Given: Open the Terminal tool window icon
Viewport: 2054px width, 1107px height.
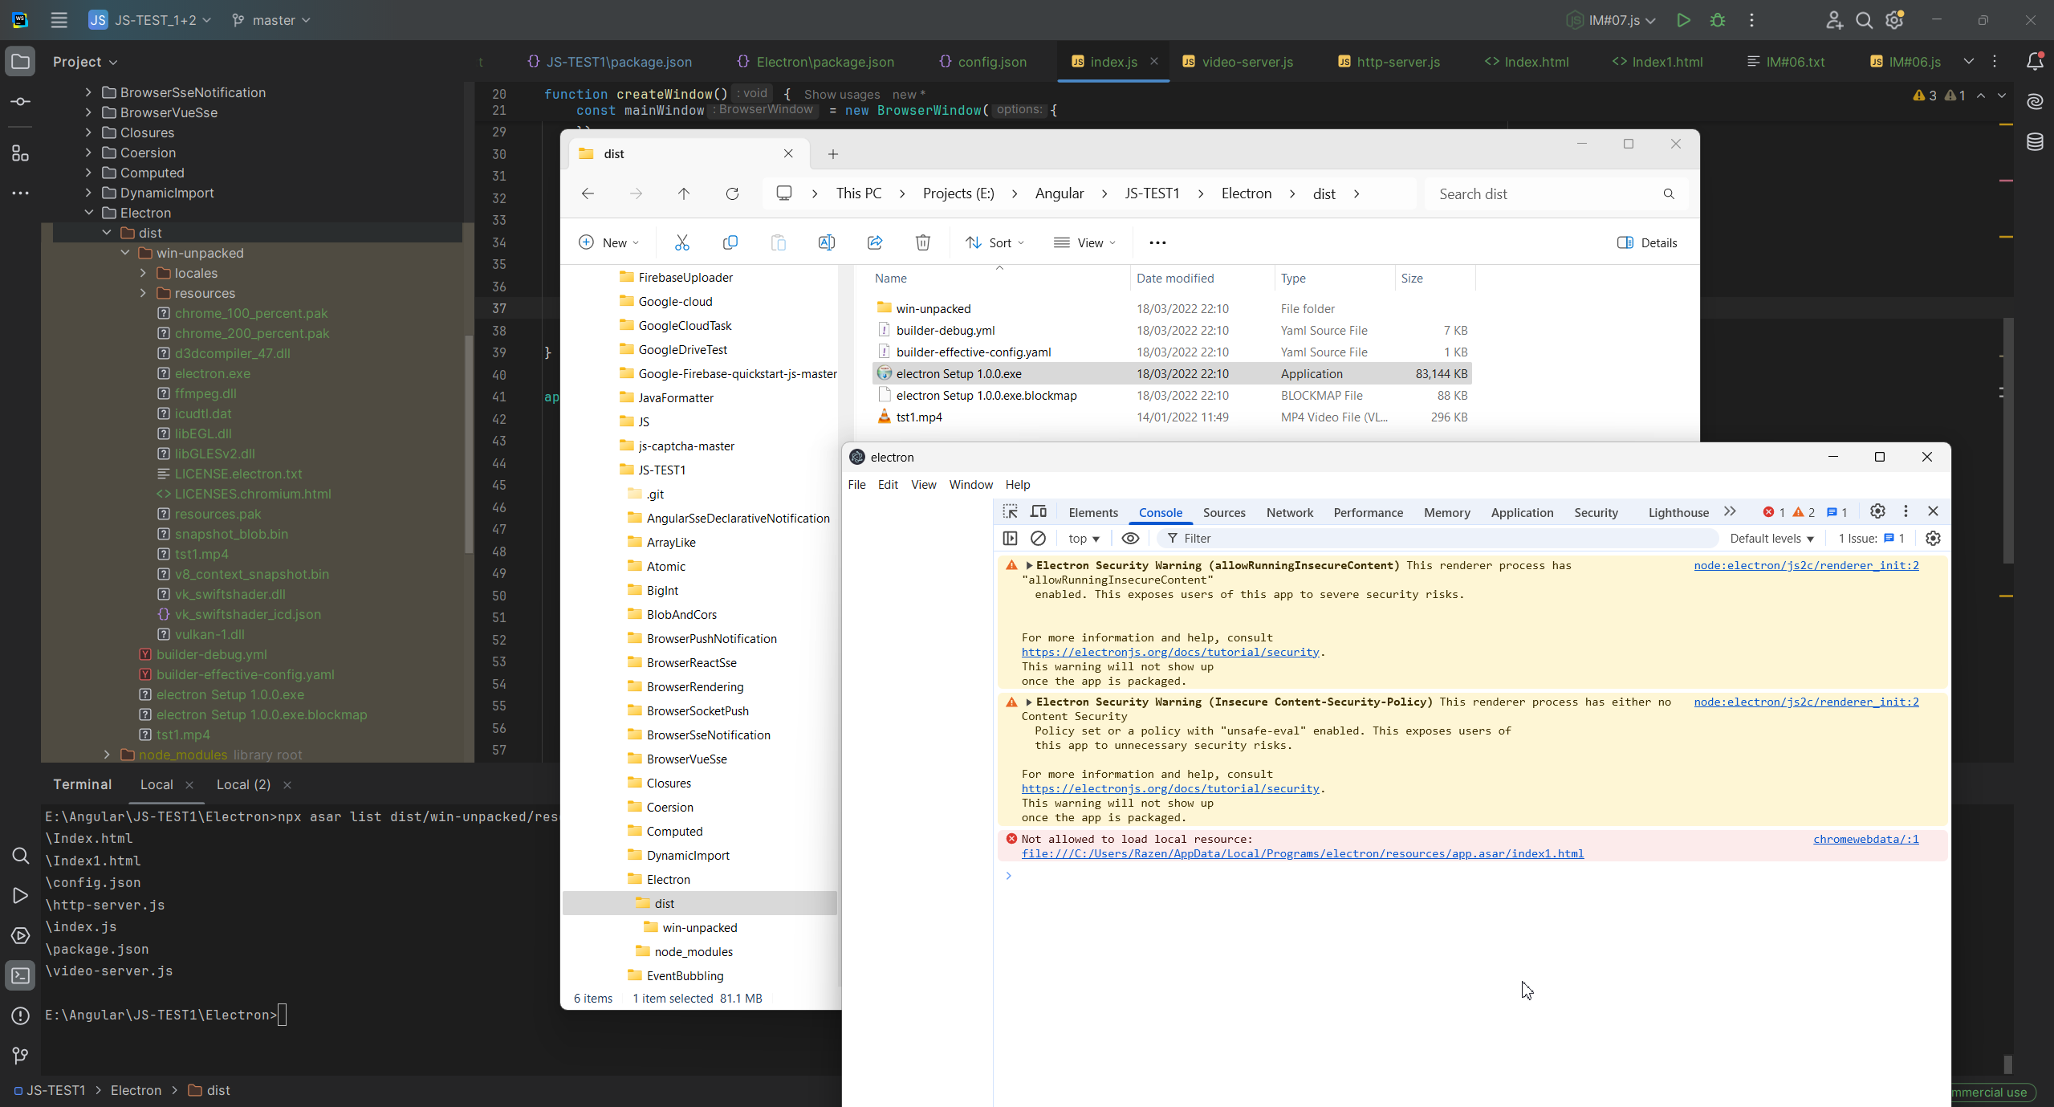Looking at the screenshot, I should [21, 976].
